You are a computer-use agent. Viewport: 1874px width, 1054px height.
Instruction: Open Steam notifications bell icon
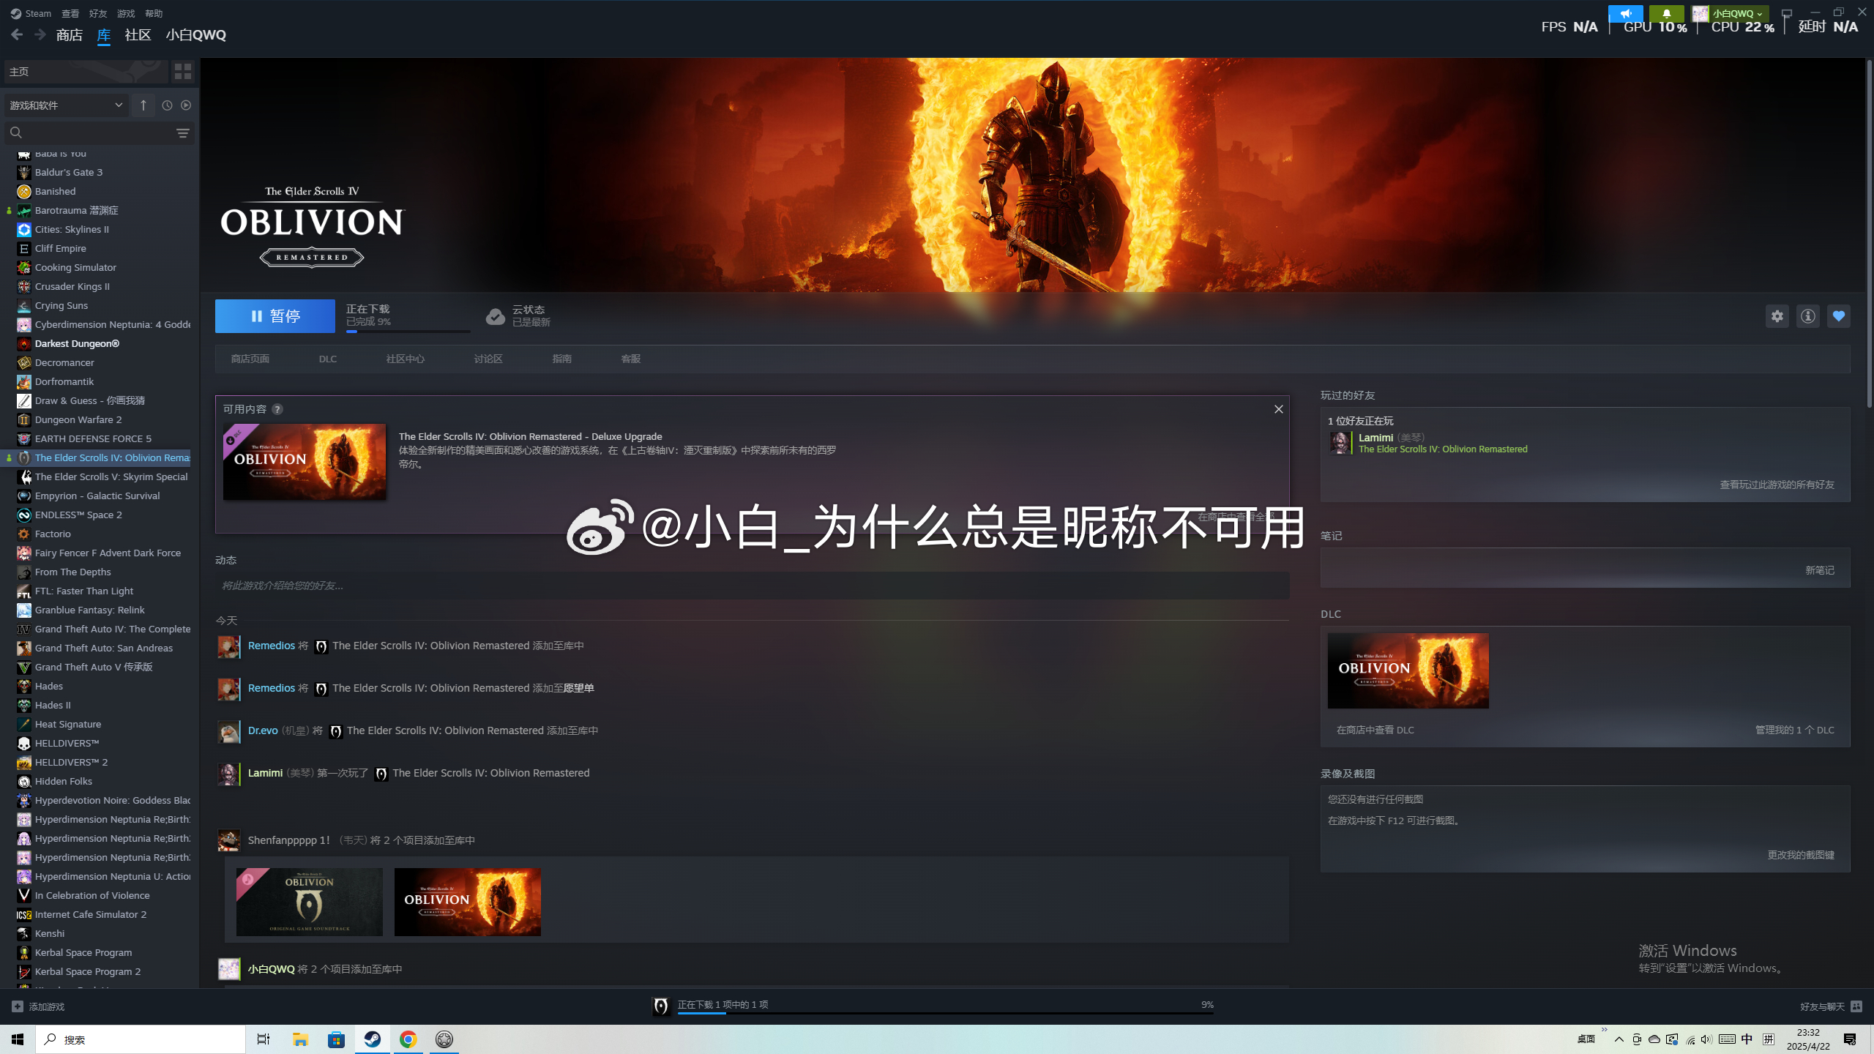1667,13
